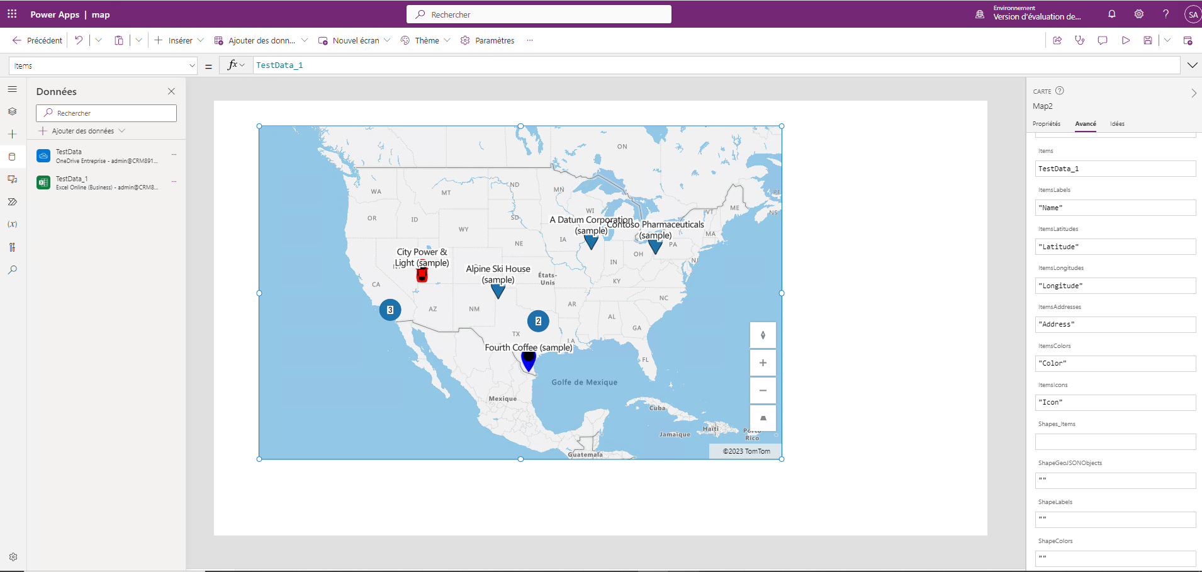Click the environment icon in header
This screenshot has height=572, width=1202.
[980, 14]
